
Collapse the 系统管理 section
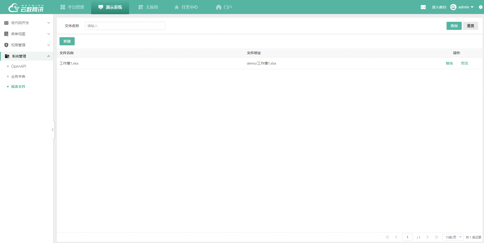[x=48, y=56]
